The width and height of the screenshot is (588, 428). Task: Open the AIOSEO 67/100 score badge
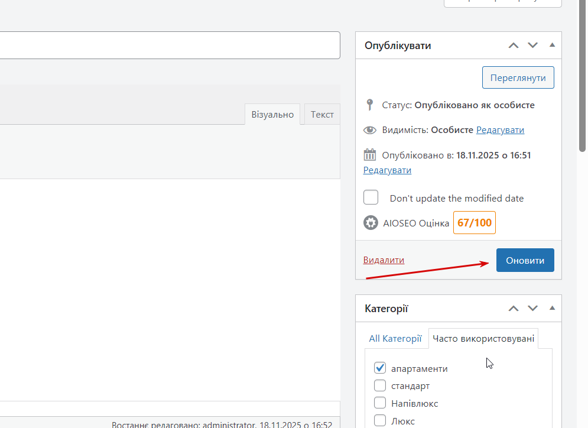coord(474,223)
